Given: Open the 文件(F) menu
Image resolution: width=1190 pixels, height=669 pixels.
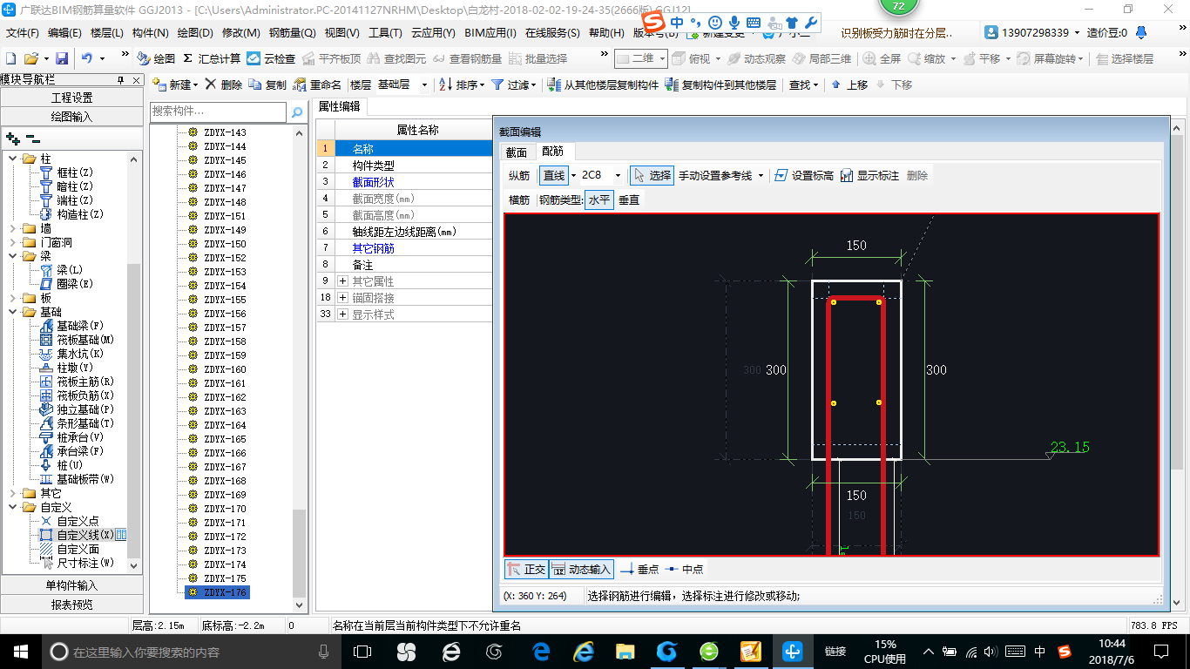Looking at the screenshot, I should coord(23,32).
